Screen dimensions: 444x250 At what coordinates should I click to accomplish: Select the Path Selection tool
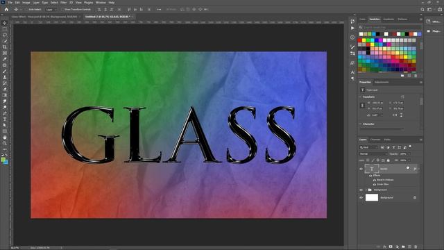point(5,125)
